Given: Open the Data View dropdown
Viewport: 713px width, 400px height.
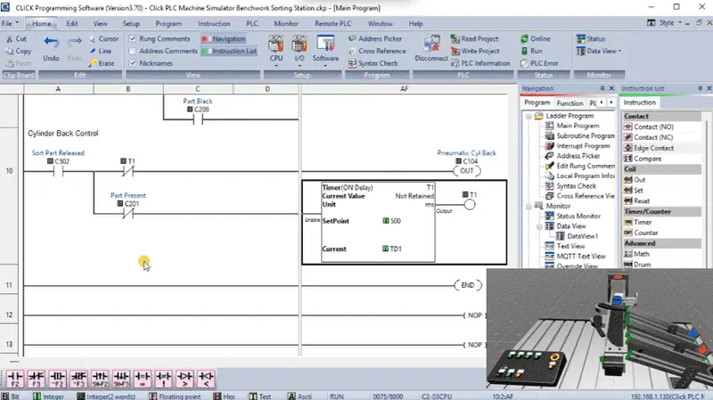Looking at the screenshot, I should point(598,51).
